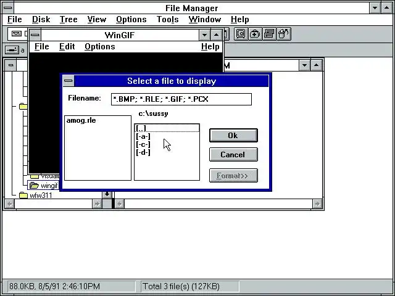This screenshot has height=296, width=395.
Task: Click the yellow folder icon partly hidden behind WinGIF
Action: pos(23,106)
